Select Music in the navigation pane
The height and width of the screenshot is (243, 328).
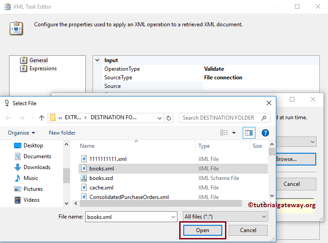click(x=31, y=178)
